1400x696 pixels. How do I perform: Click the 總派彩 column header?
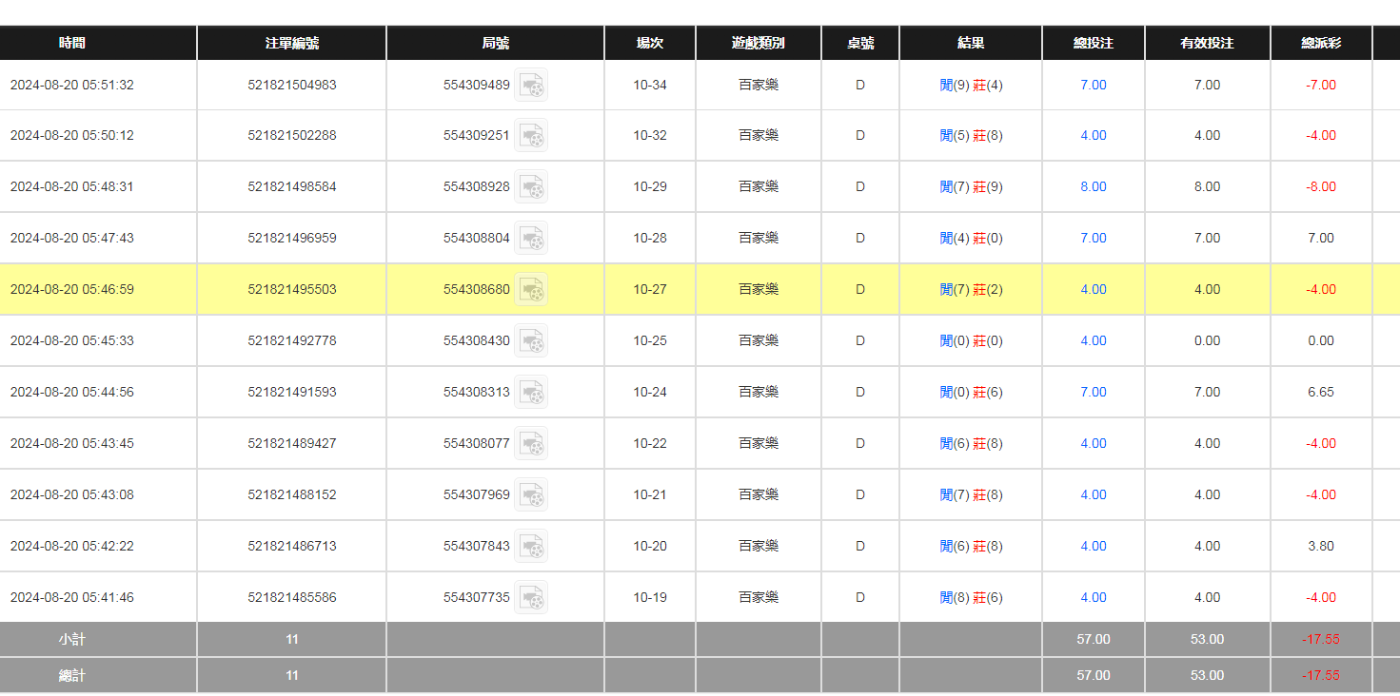(x=1321, y=43)
